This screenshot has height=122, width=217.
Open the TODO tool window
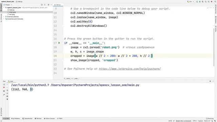pos(60,119)
